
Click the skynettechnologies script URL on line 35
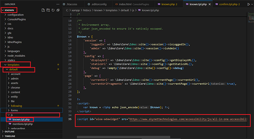(188, 119)
